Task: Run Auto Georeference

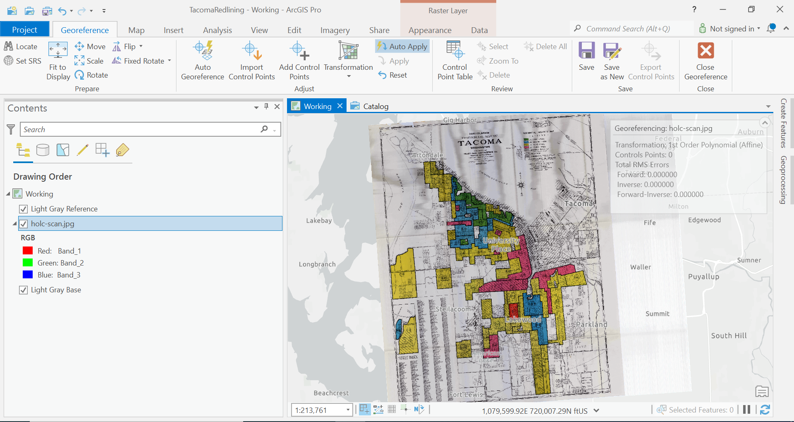Action: (x=203, y=61)
